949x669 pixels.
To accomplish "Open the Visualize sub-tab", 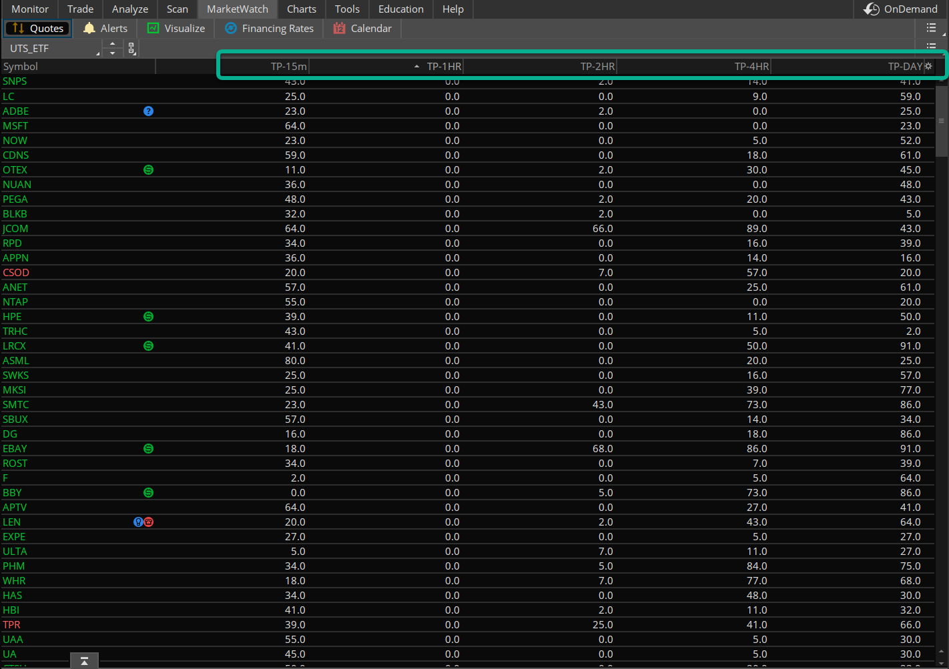I will pyautogui.click(x=176, y=28).
